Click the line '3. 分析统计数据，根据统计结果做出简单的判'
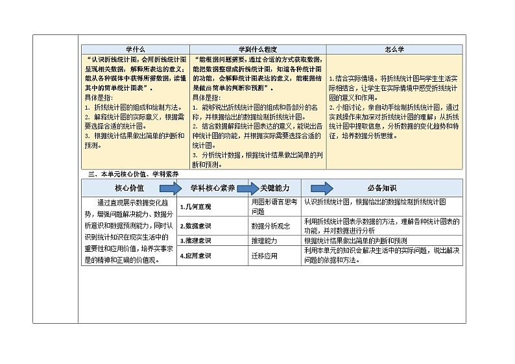 257,155
